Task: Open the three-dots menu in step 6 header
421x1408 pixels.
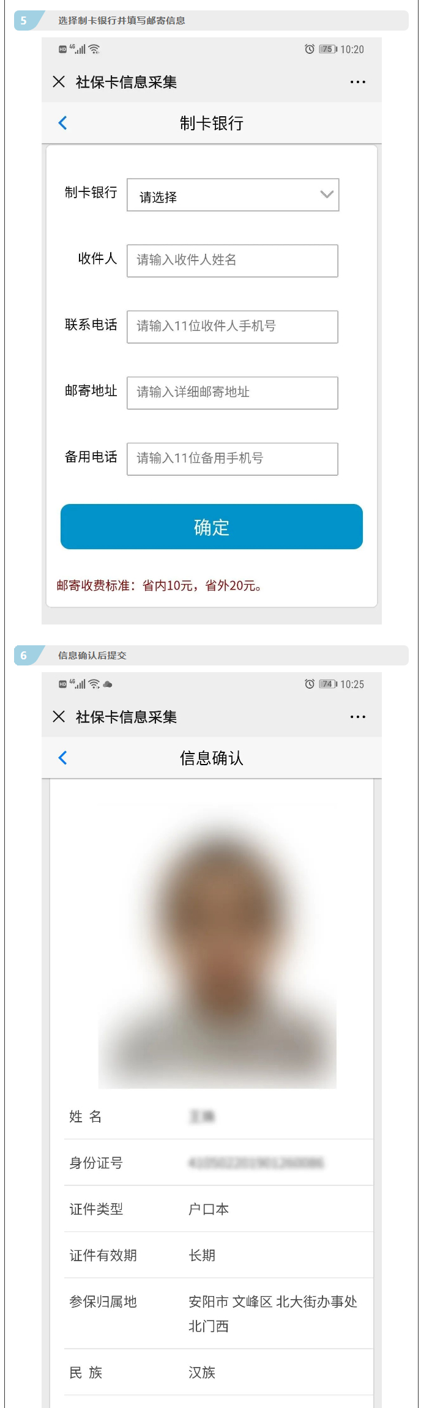Action: pos(358,716)
